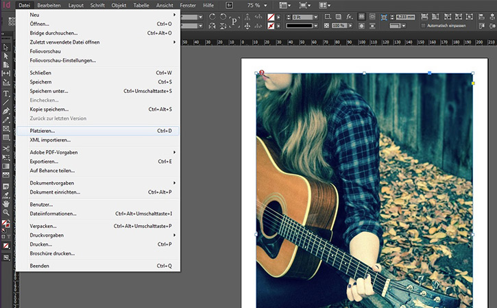Click rotate 90° clockwise icon
The image size is (497, 308).
coord(213,16)
